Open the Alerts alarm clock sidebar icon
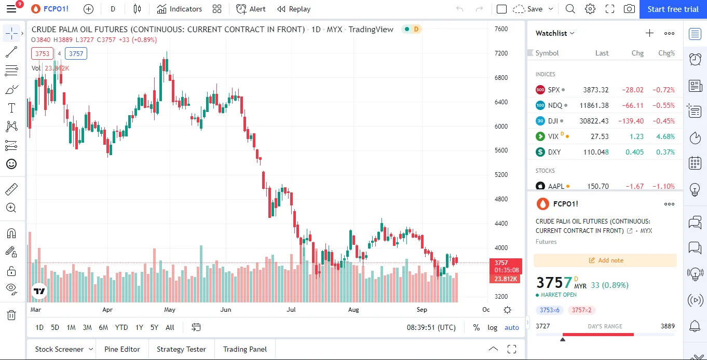 tap(695, 59)
